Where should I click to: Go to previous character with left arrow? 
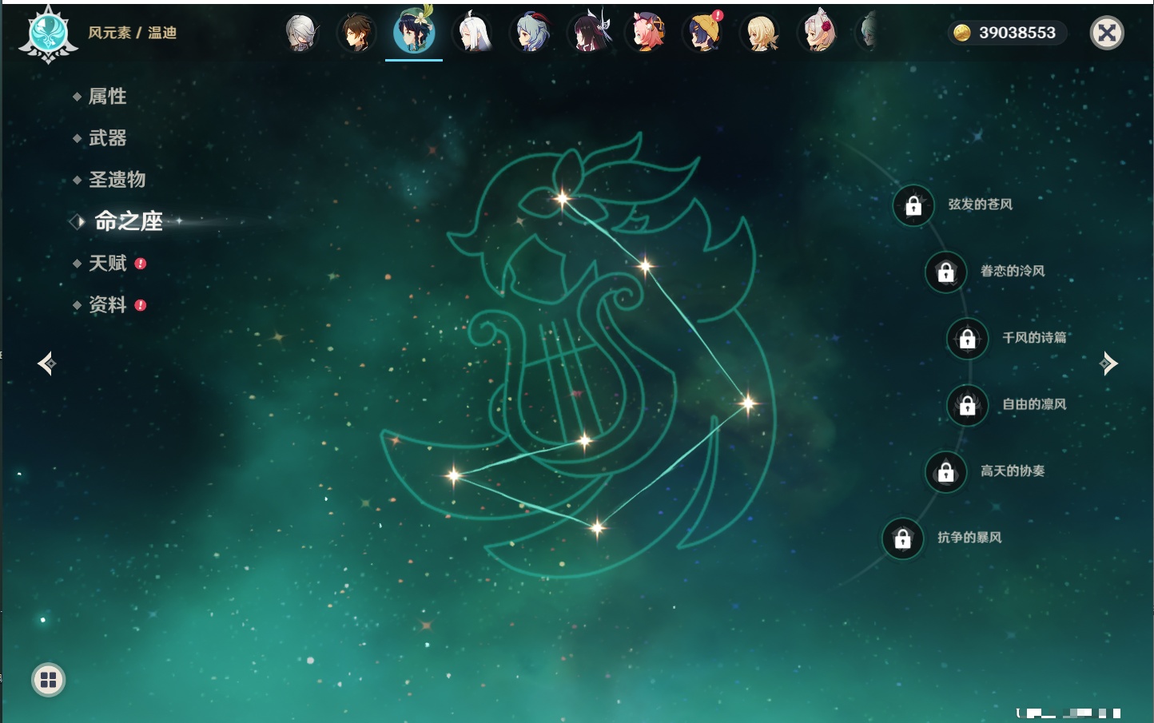pos(46,363)
